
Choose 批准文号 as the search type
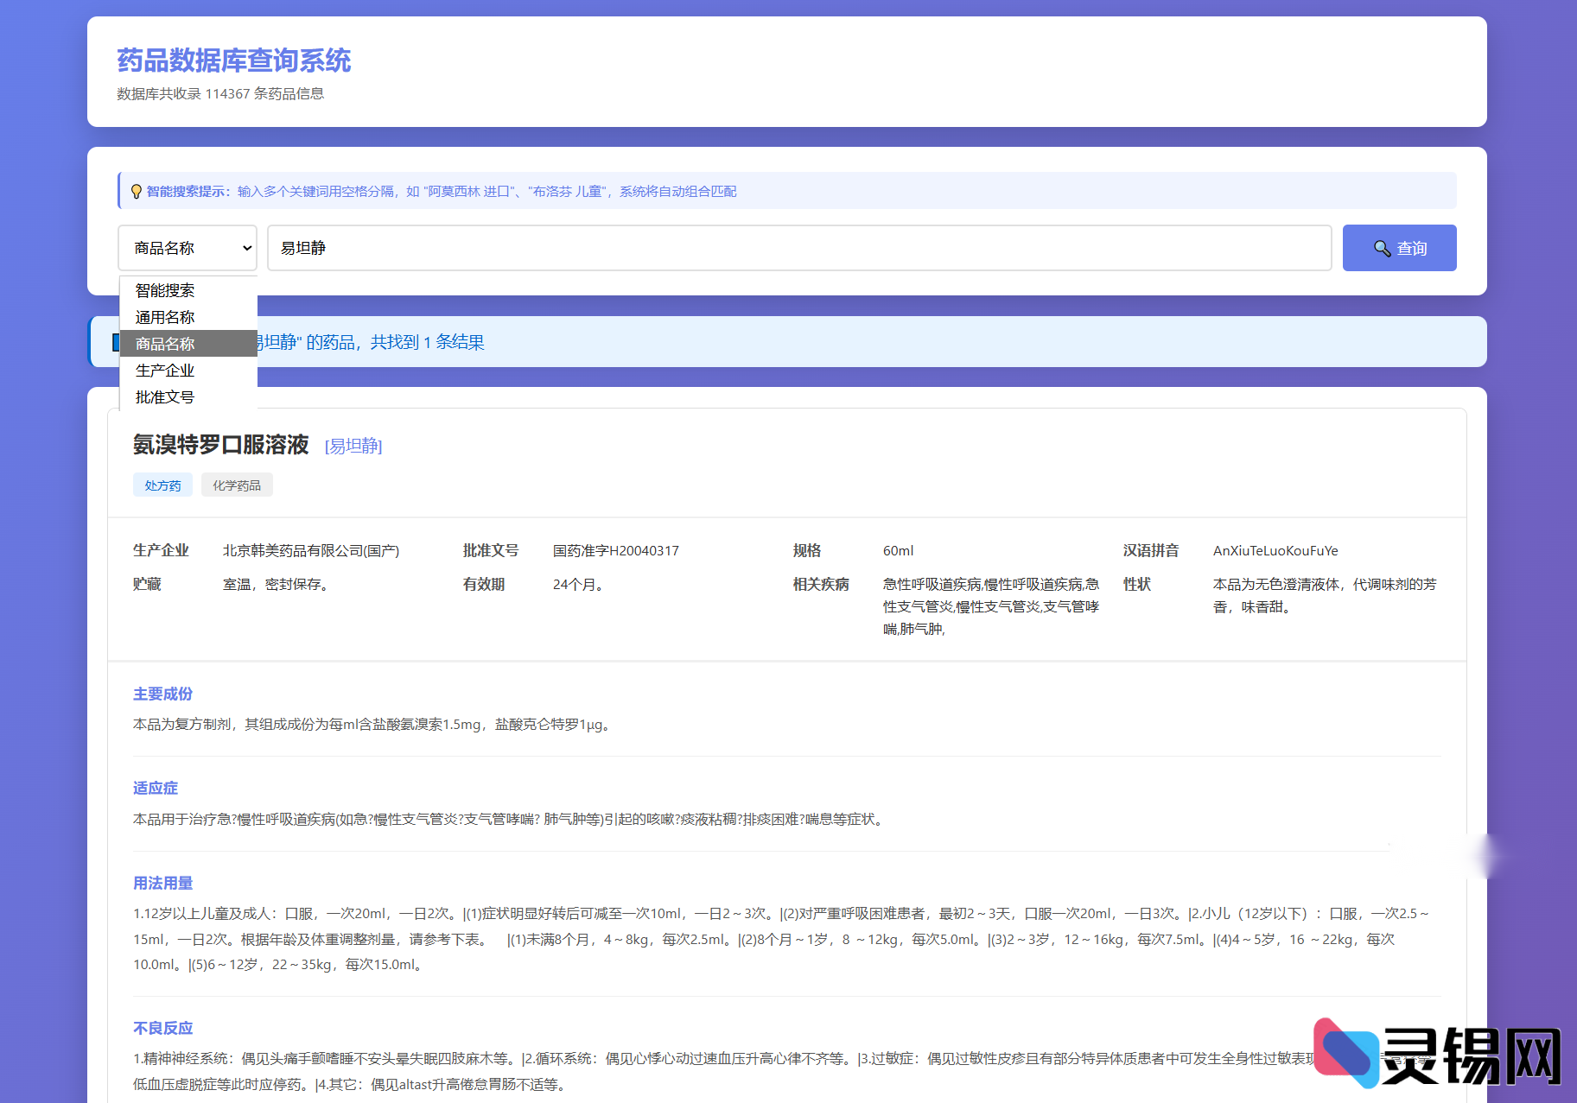[163, 396]
